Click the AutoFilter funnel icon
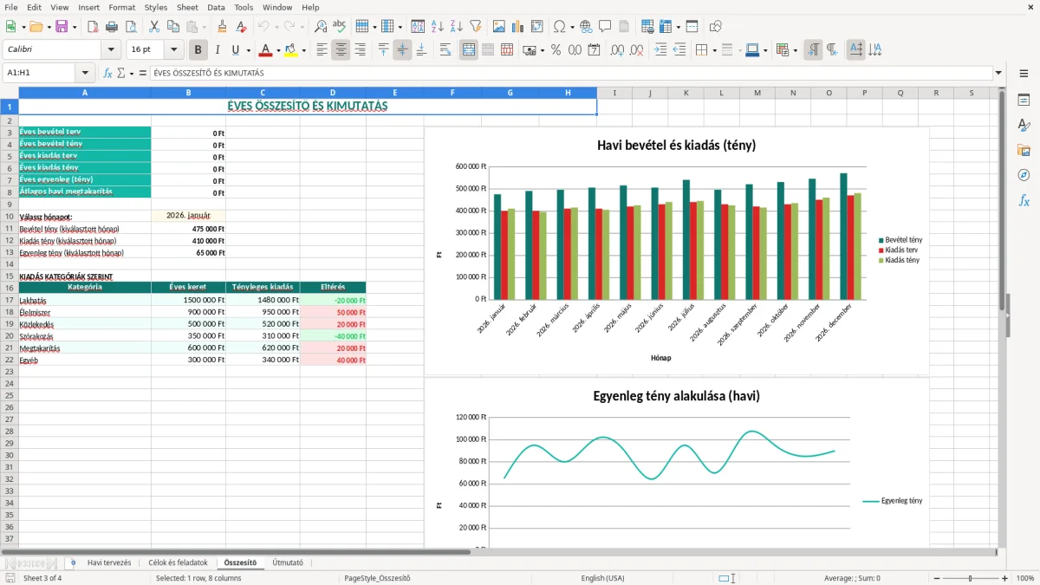Image resolution: width=1040 pixels, height=585 pixels. [x=475, y=27]
